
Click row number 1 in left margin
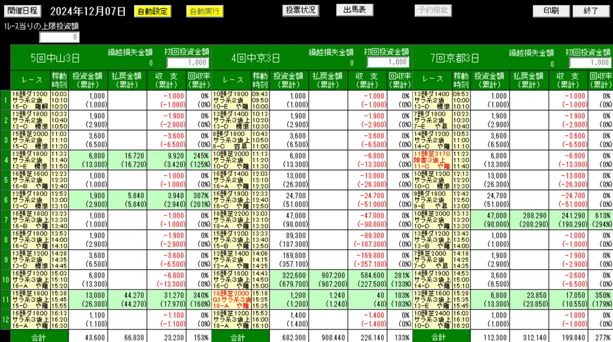(5, 100)
